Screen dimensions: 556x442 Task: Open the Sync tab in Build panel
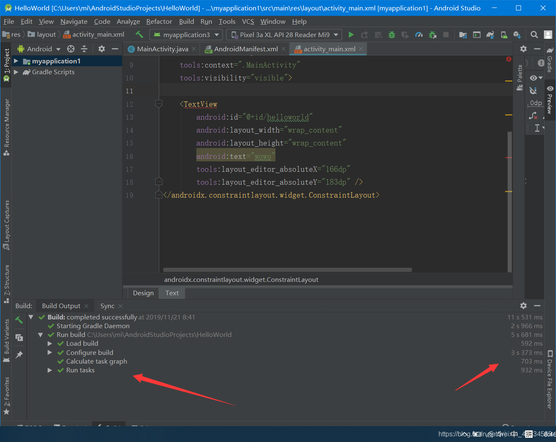pyautogui.click(x=107, y=306)
